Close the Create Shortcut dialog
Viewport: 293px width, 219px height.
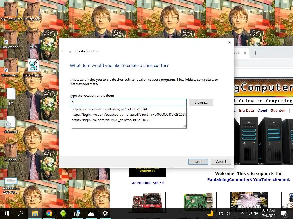pos(230,42)
